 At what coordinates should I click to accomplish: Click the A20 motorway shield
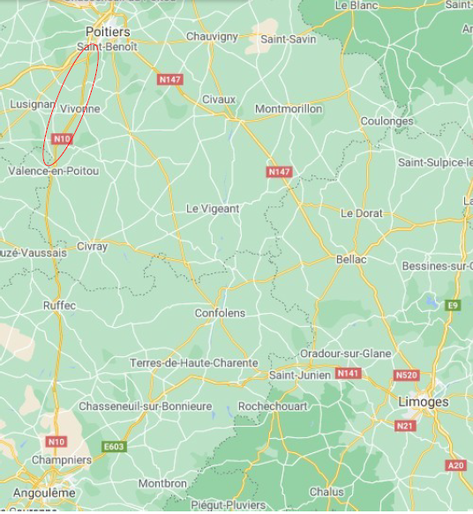pos(456,466)
